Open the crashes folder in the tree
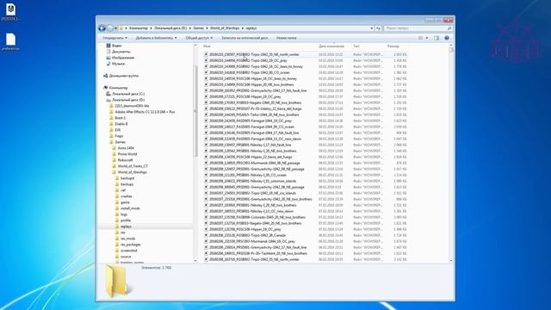This screenshot has width=551, height=310. click(124, 196)
